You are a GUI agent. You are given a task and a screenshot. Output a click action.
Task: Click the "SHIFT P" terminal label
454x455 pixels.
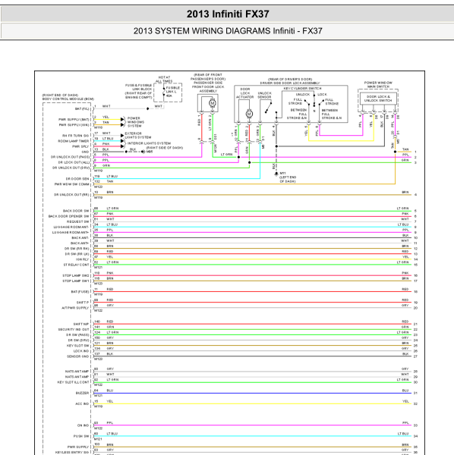pos(83,303)
